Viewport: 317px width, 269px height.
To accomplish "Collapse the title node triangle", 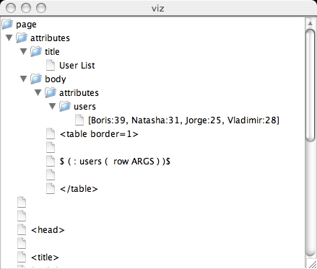I will pyautogui.click(x=24, y=51).
